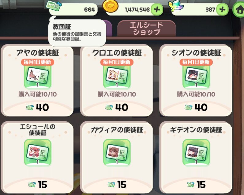Dismiss the 教団証 tooltip bubble
Viewport: 244px width, 195px height.
(77, 33)
